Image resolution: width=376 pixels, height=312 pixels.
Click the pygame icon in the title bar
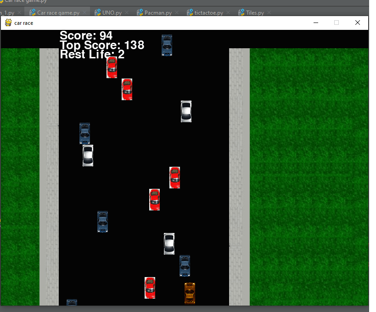[8, 23]
